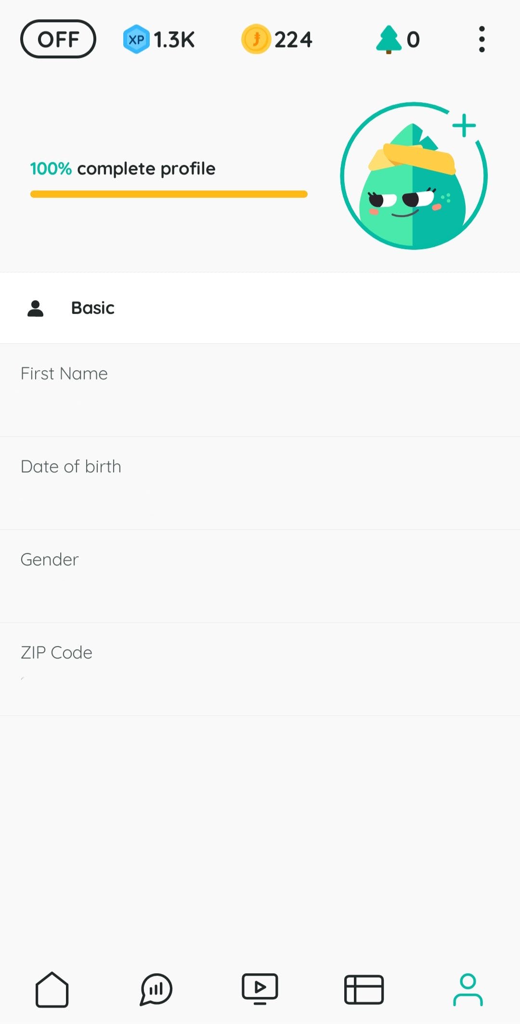Edit the ZIP Code field
The height and width of the screenshot is (1024, 520).
click(x=260, y=669)
